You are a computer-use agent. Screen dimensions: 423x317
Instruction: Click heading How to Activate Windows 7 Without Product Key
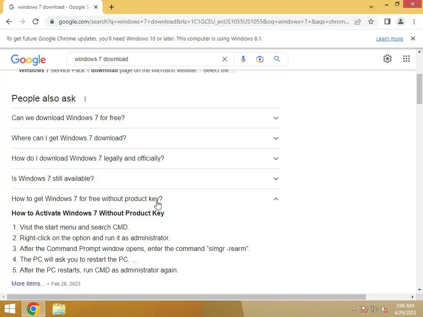(x=88, y=213)
